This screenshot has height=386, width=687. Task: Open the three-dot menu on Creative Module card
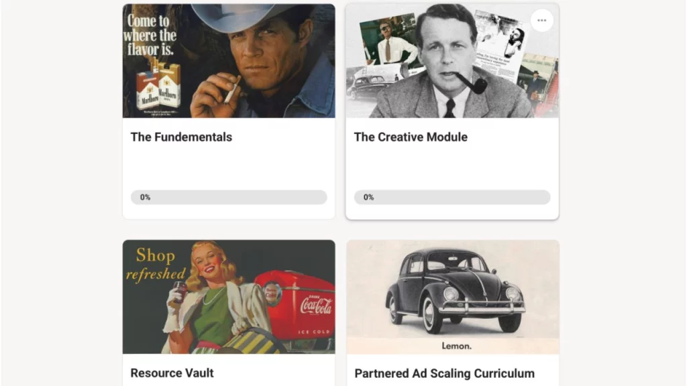click(541, 20)
